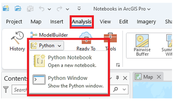Open a project with the folder icon
Screen dimensions: 174x102
[18, 8]
